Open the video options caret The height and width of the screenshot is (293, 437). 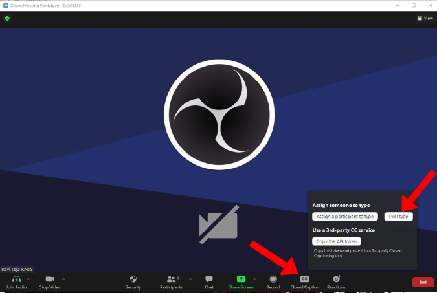coord(63,279)
